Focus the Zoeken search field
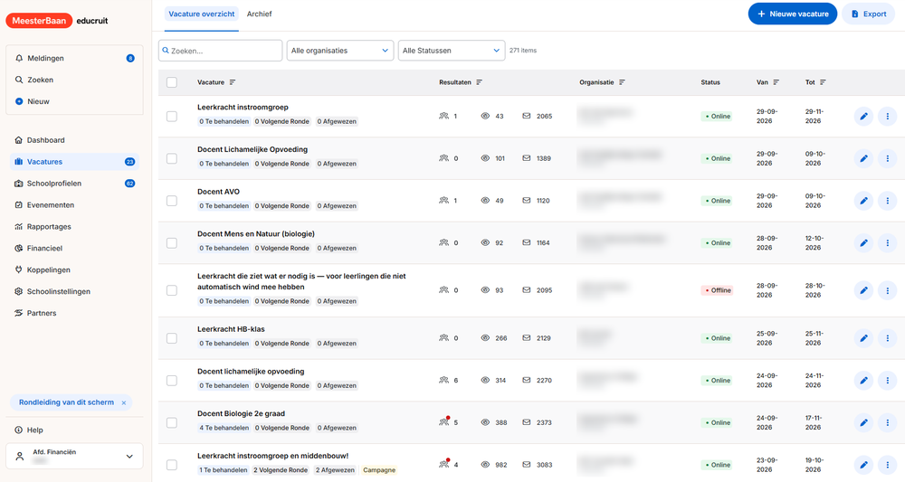The height and width of the screenshot is (482, 905). point(221,51)
